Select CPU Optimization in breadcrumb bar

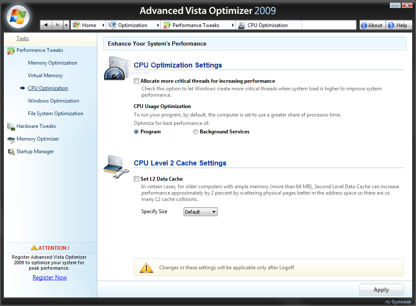coord(267,25)
